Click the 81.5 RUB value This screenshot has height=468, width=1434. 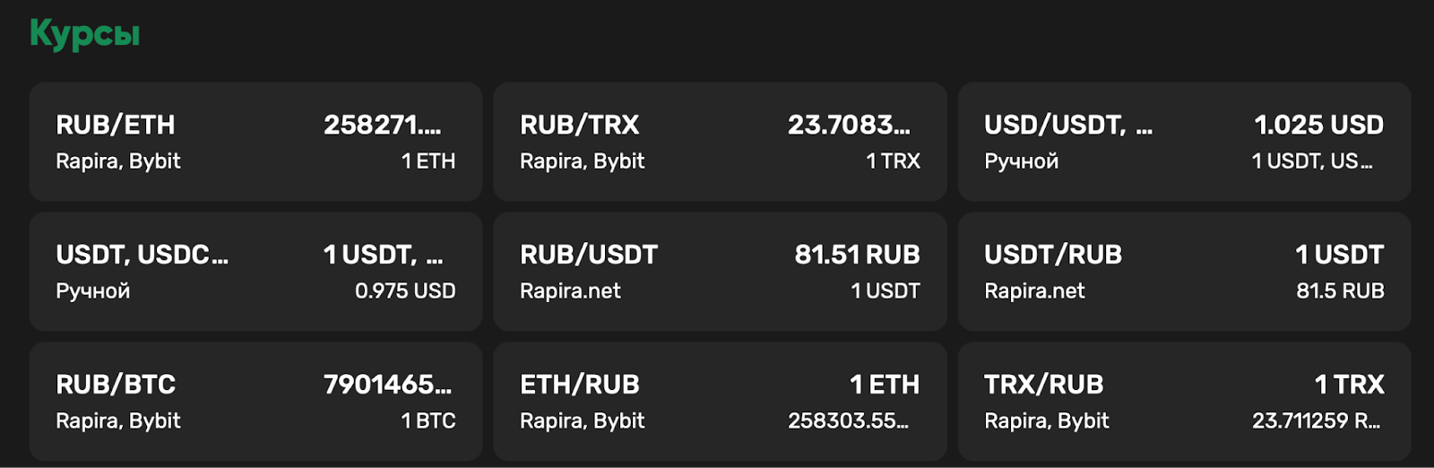[1340, 291]
